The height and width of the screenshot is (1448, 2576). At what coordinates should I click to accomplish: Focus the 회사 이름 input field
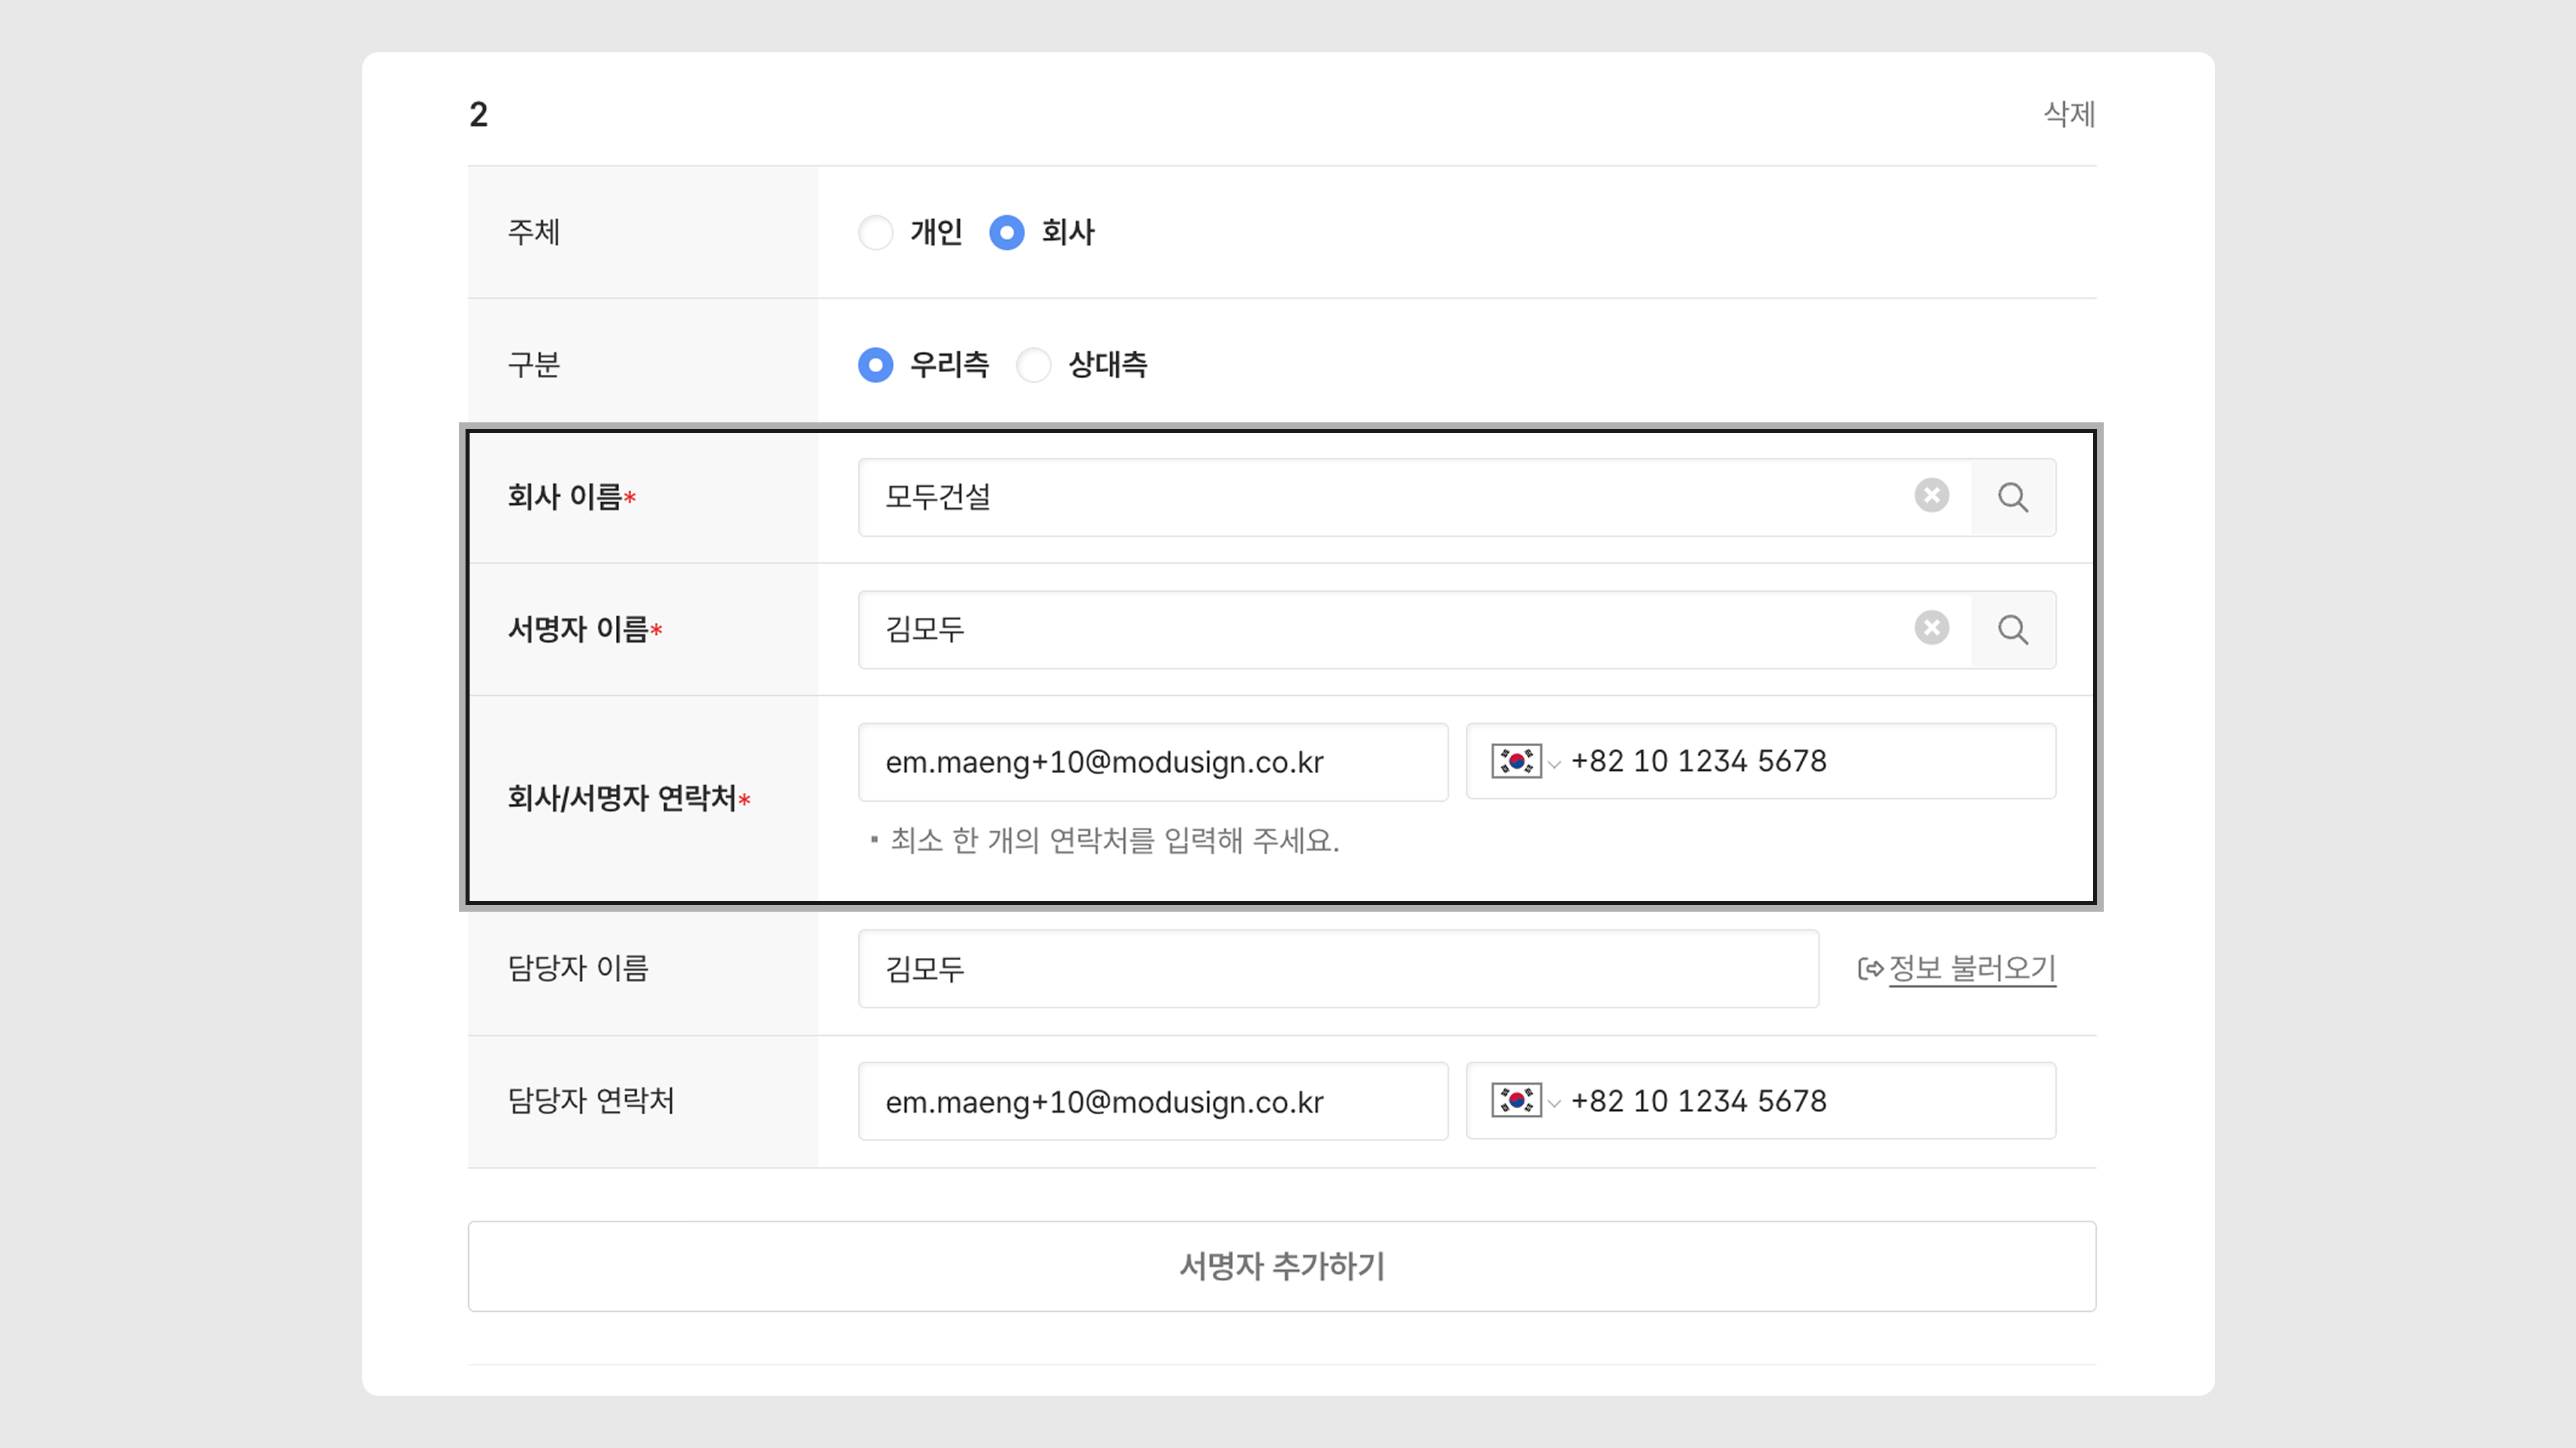(x=1380, y=497)
